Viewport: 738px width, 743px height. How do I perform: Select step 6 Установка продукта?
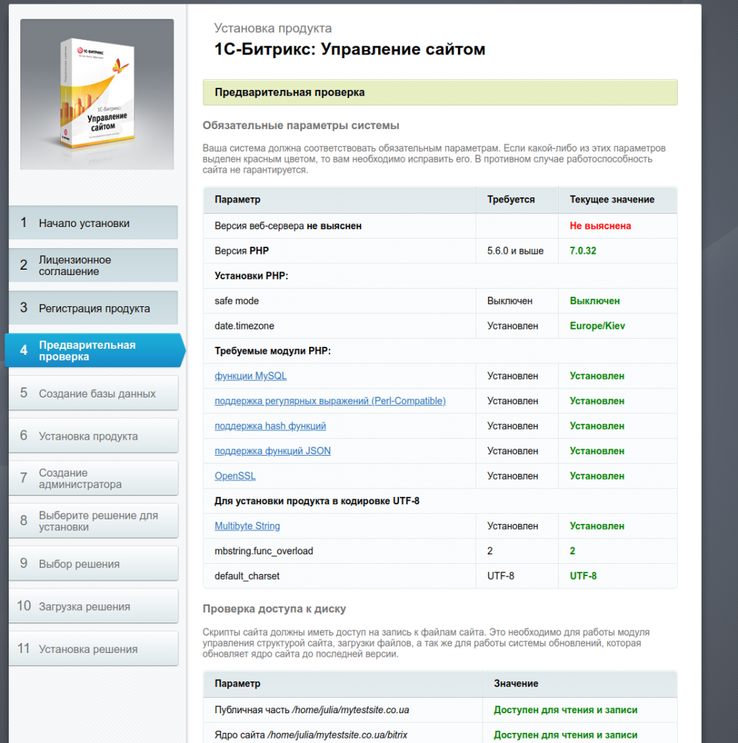94,436
